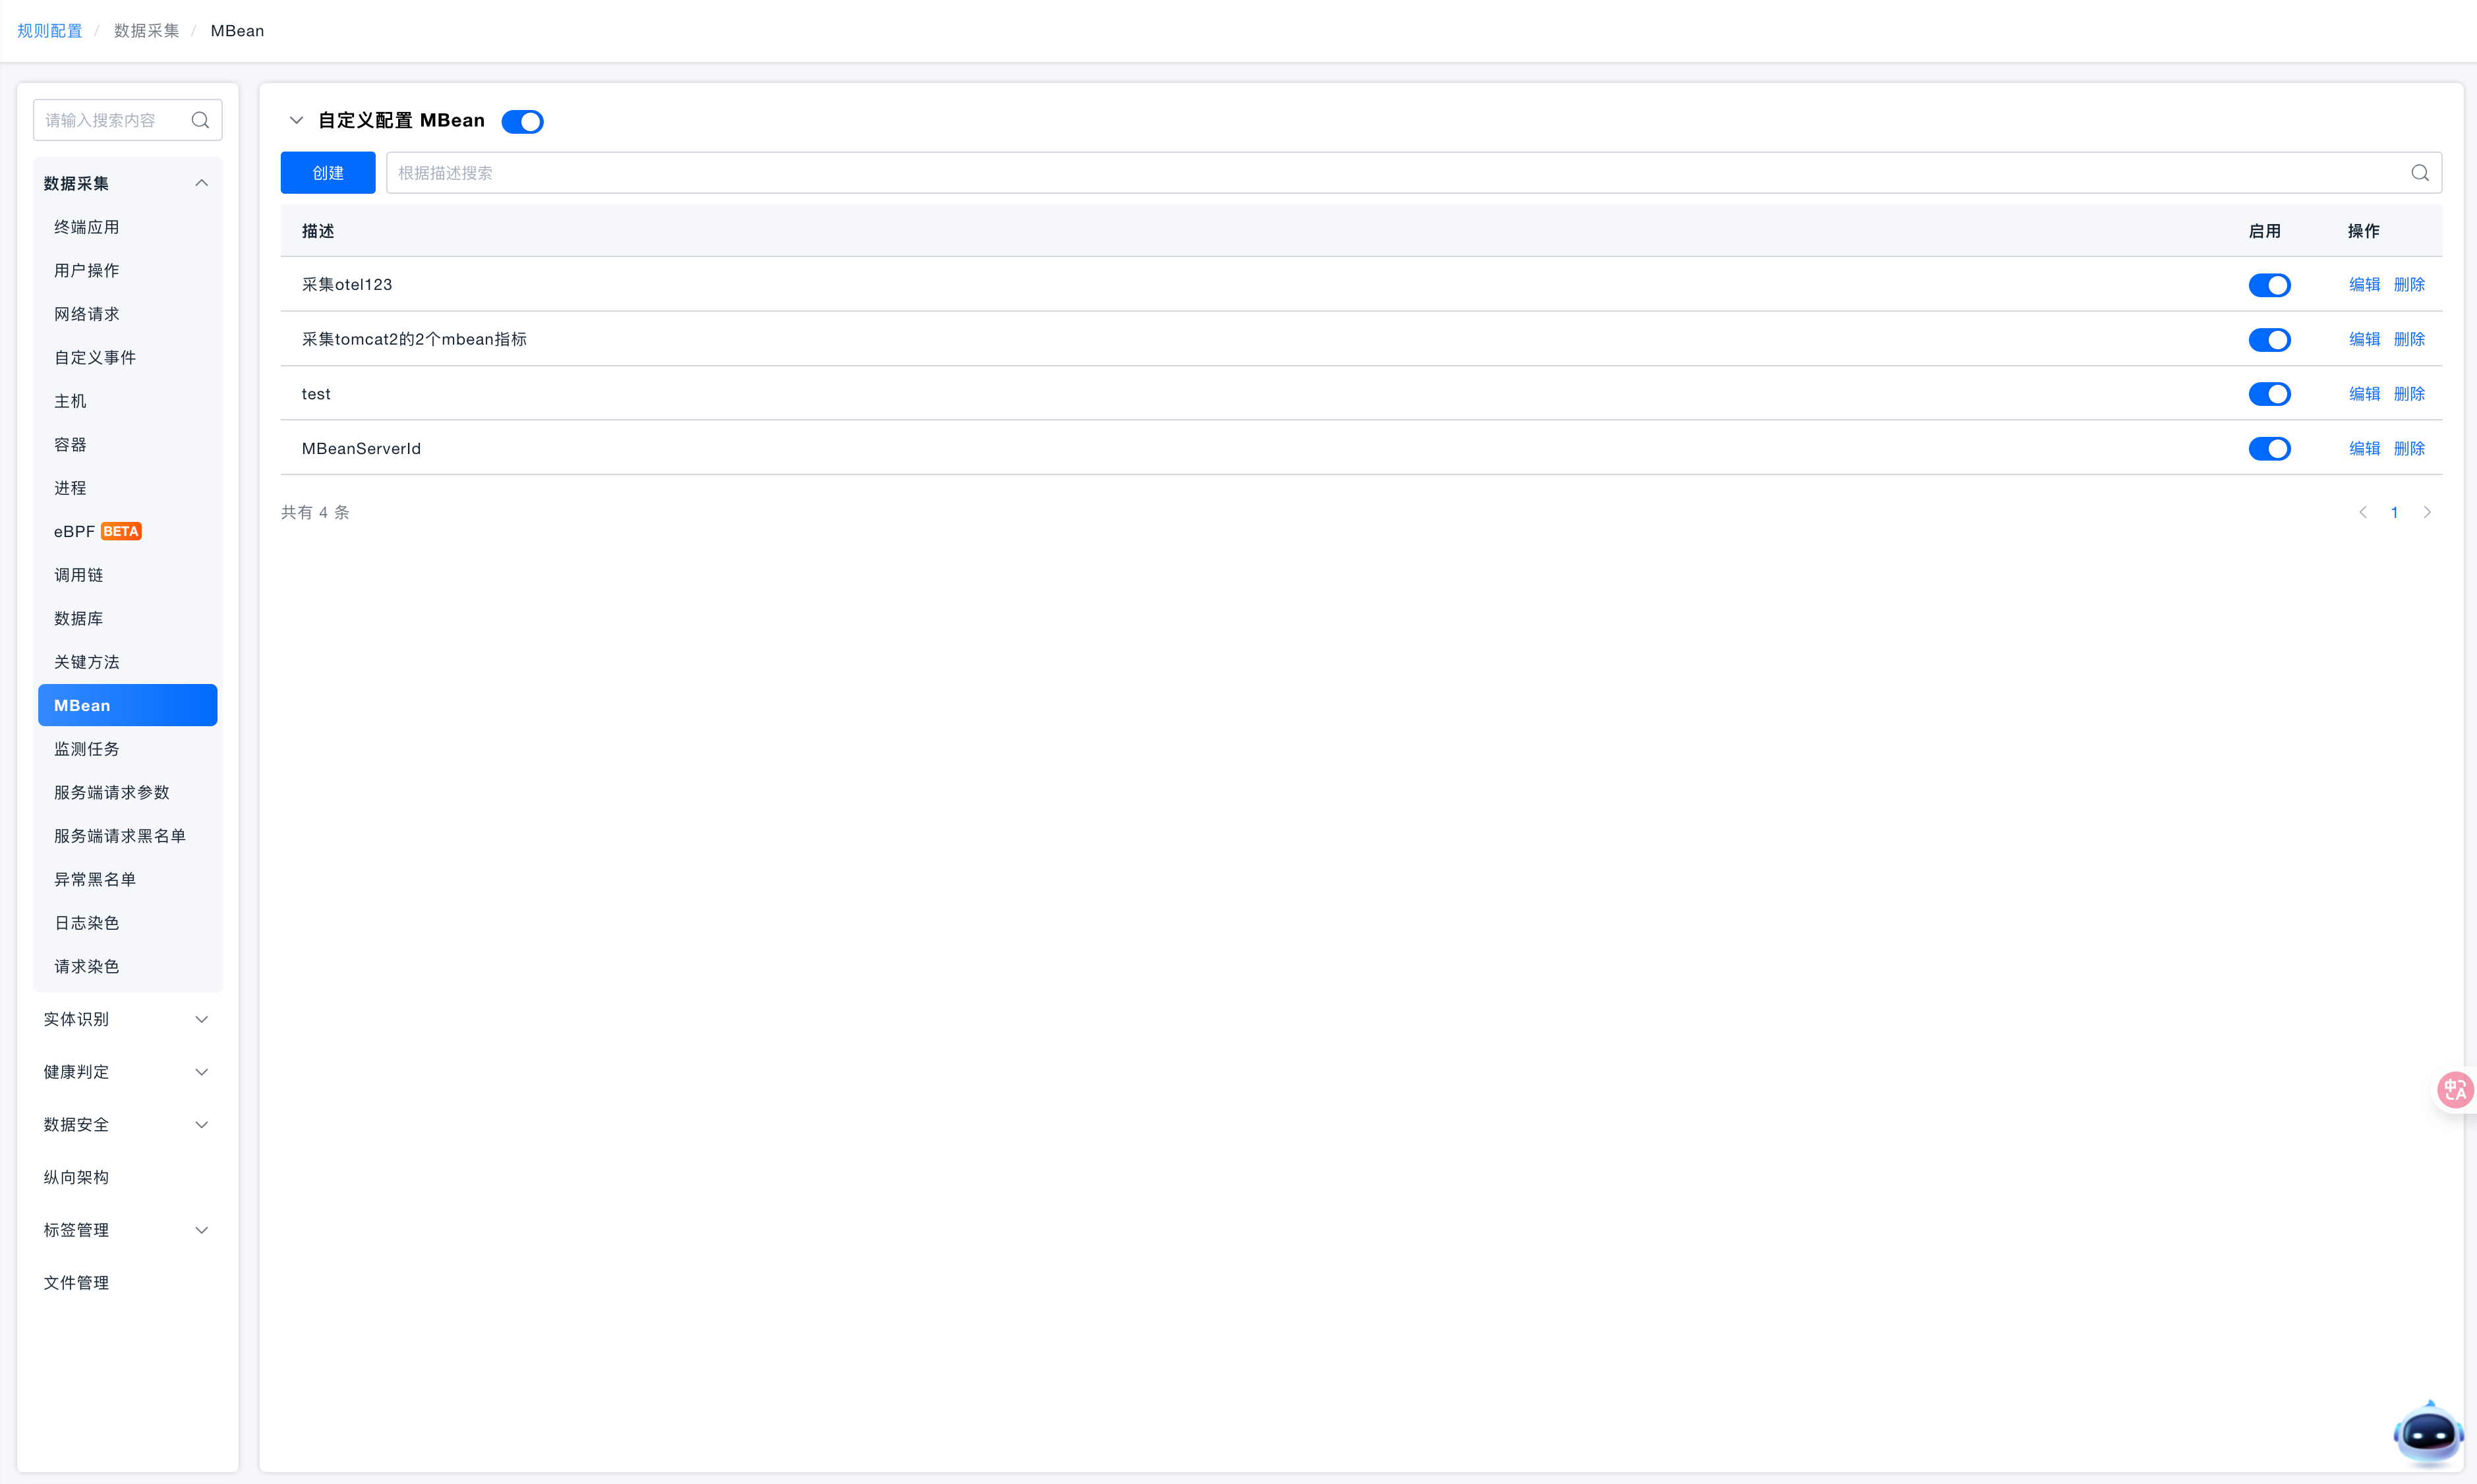Select 监测任务 in the sidebar
The image size is (2477, 1484).
coord(87,749)
